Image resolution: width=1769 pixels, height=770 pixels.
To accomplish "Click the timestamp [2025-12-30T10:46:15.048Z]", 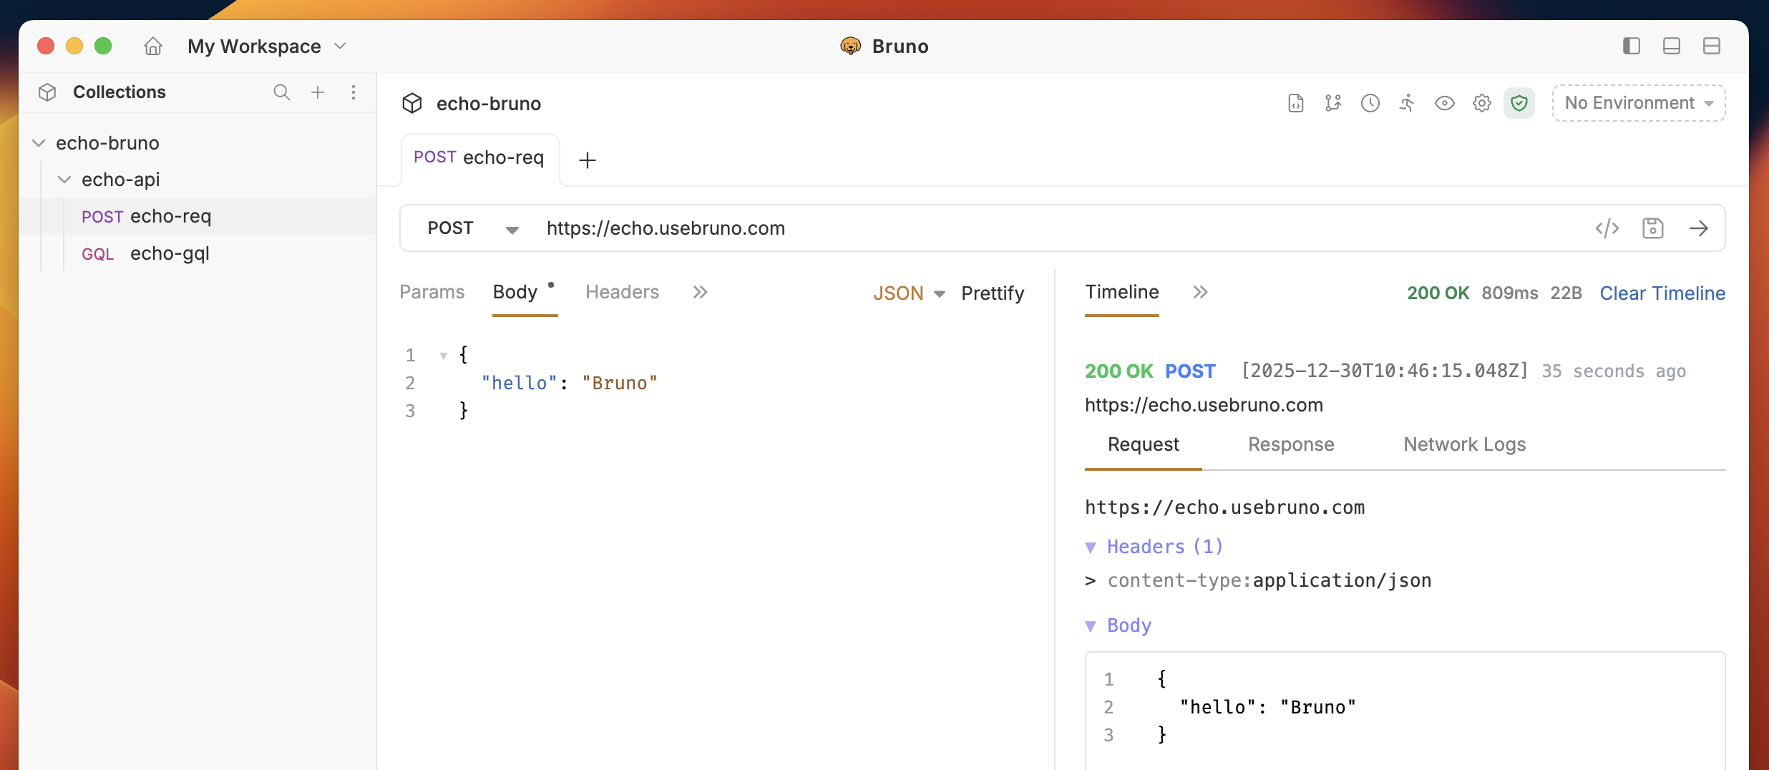I will coord(1385,371).
